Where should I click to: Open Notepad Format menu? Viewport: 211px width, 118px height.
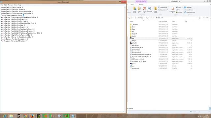(x=10, y=5)
